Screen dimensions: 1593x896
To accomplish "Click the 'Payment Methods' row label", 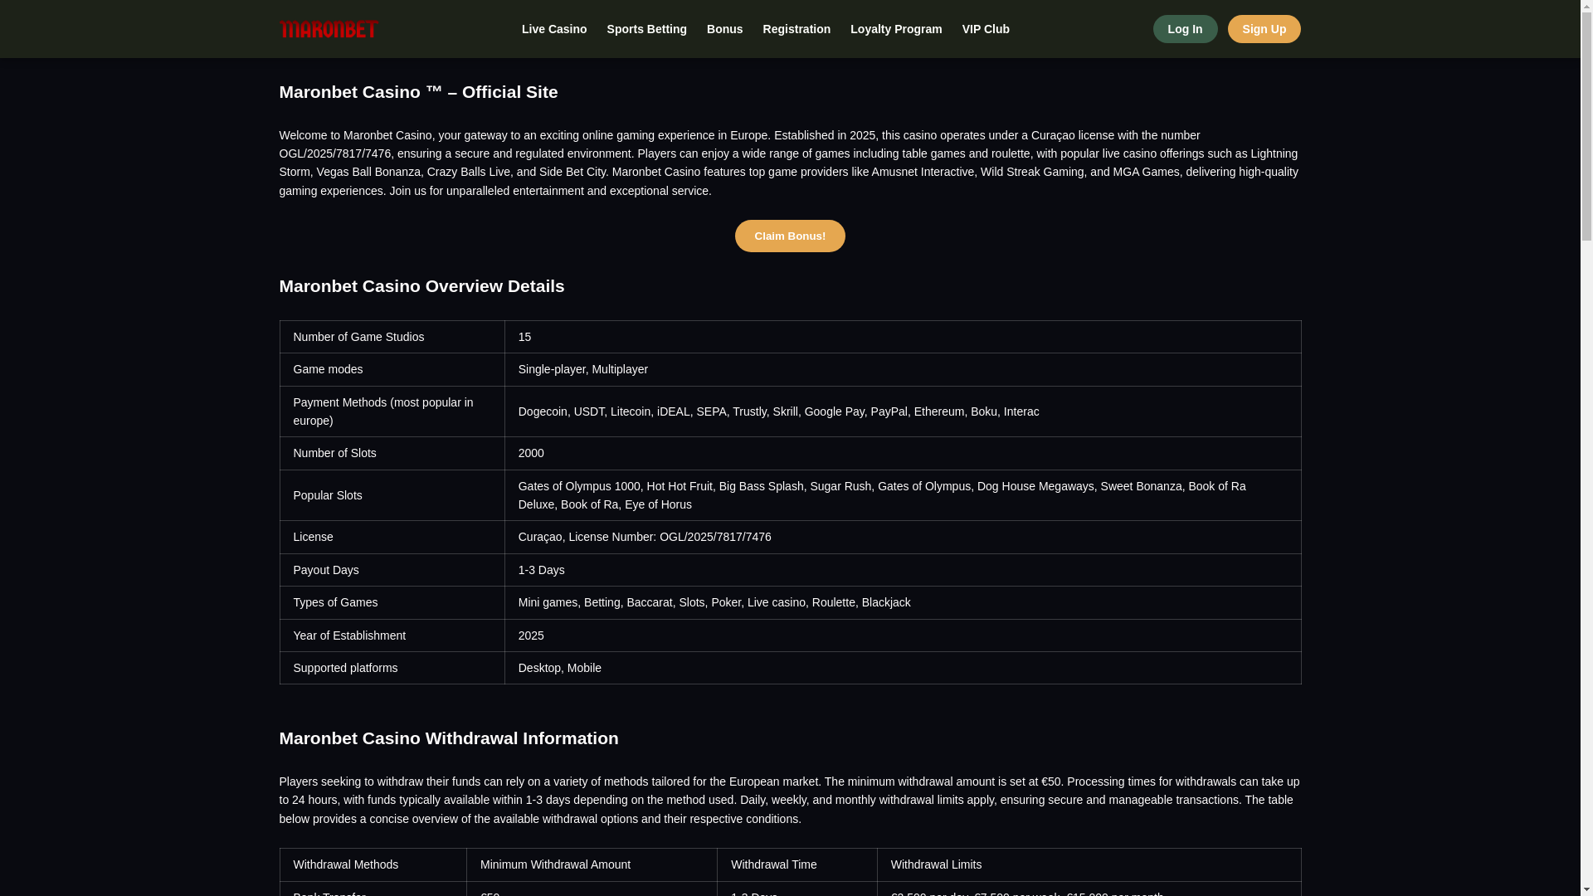I will pyautogui.click(x=392, y=411).
